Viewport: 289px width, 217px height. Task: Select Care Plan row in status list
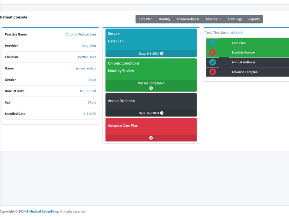coord(248,43)
